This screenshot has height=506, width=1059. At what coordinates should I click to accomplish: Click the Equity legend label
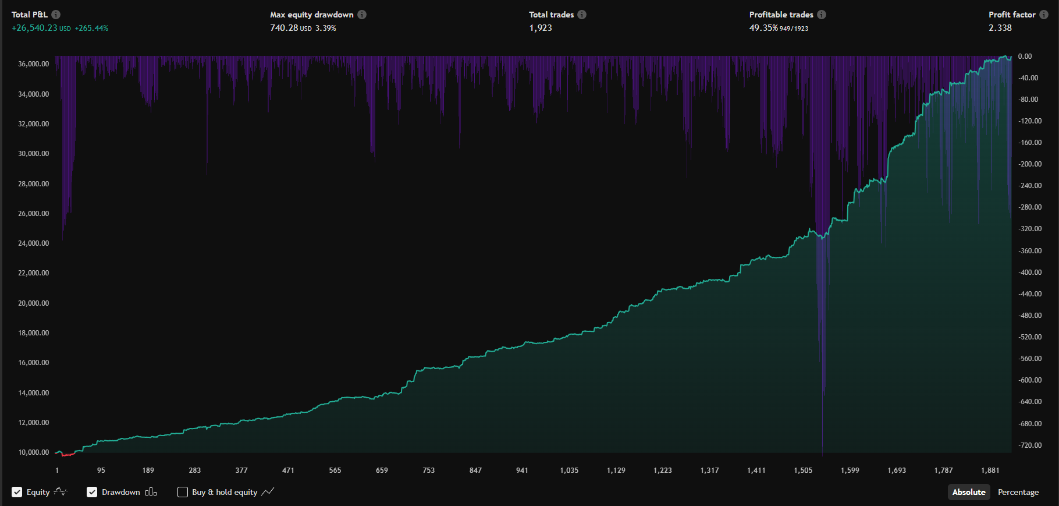[38, 492]
